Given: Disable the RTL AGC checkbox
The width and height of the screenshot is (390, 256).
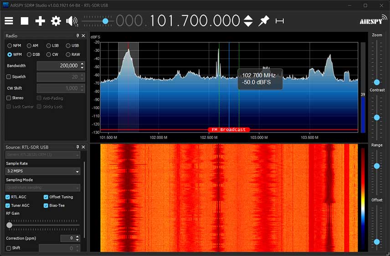Looking at the screenshot, I should [8, 197].
